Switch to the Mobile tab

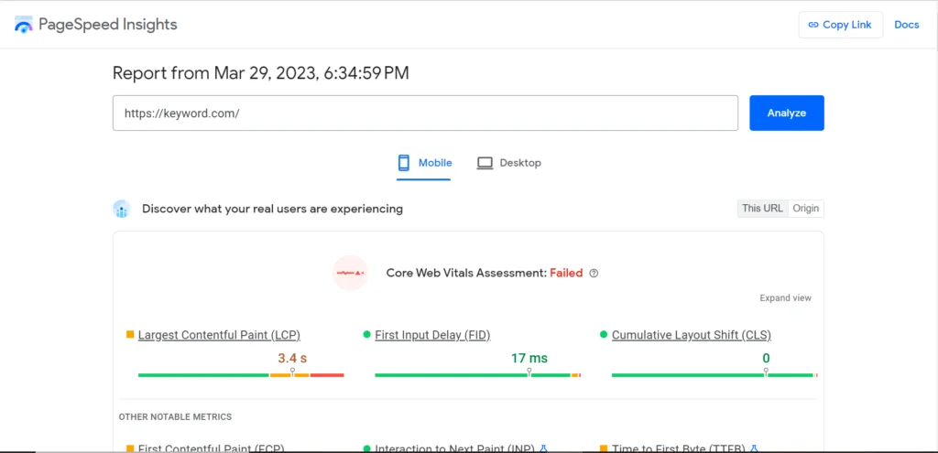pyautogui.click(x=424, y=163)
